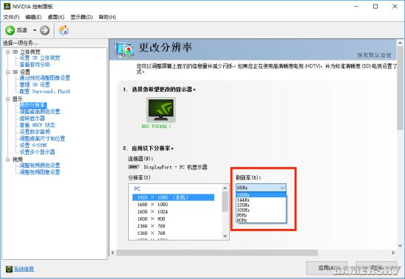Open 调整桌面尺寸和位置 task
The image size is (405, 279).
coord(43,138)
